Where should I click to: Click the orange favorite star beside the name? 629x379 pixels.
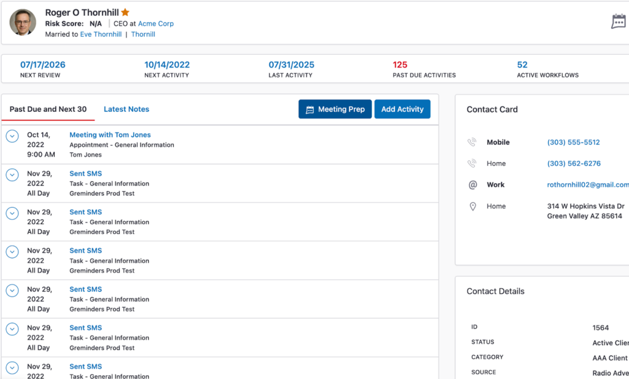point(125,12)
